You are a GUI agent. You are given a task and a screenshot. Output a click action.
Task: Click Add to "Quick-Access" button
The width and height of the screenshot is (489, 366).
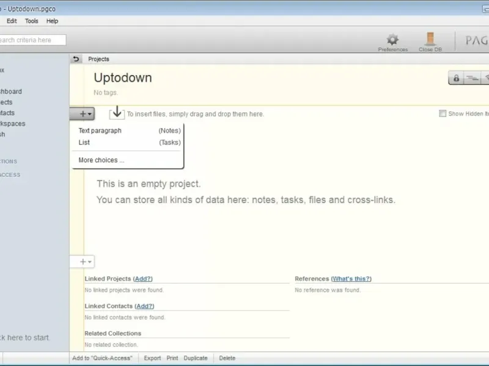102,358
